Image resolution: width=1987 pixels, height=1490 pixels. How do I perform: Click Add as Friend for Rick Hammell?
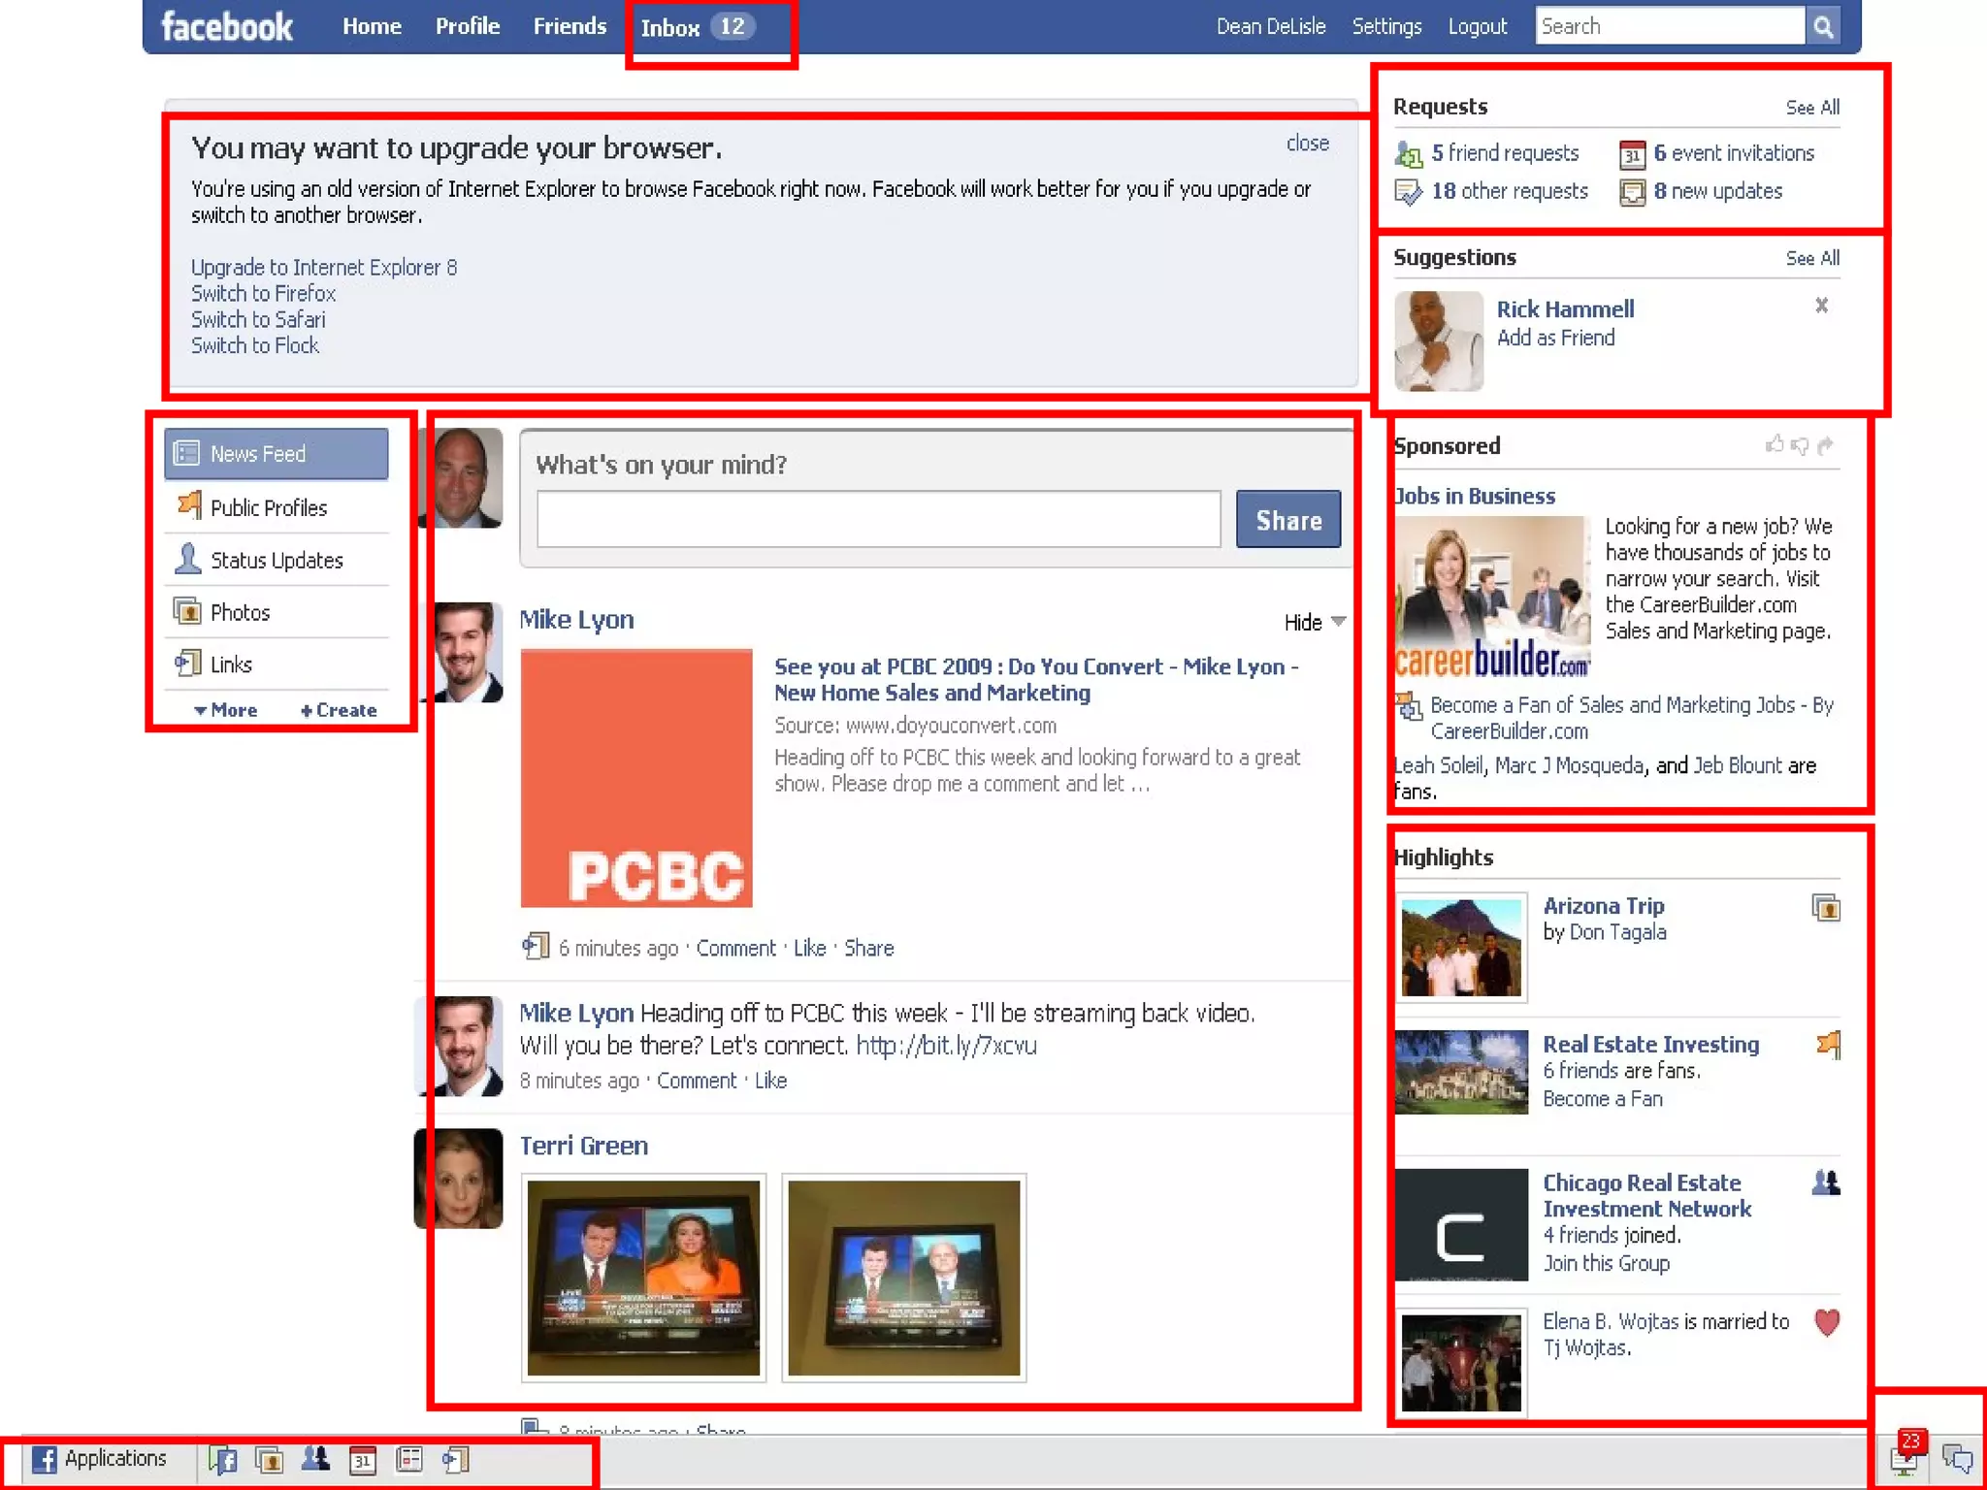(1555, 338)
